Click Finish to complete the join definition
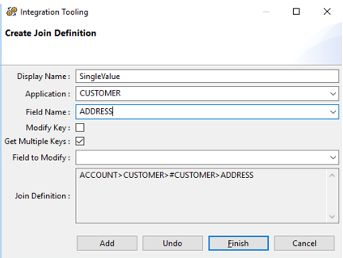 238,243
